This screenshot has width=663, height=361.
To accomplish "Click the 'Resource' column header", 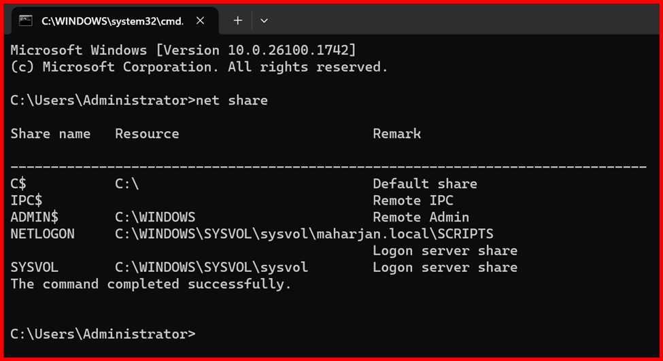I will tap(147, 134).
